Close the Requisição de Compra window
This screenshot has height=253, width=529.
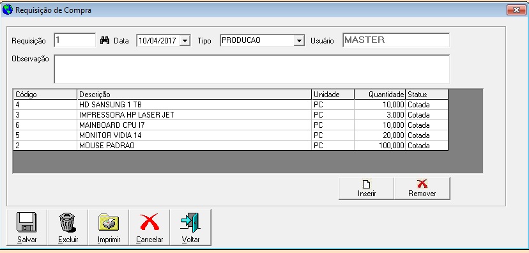[x=516, y=10]
